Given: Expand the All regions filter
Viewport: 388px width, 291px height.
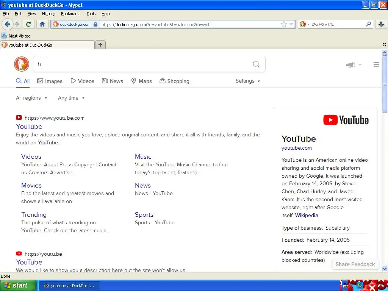Looking at the screenshot, I should [31, 98].
